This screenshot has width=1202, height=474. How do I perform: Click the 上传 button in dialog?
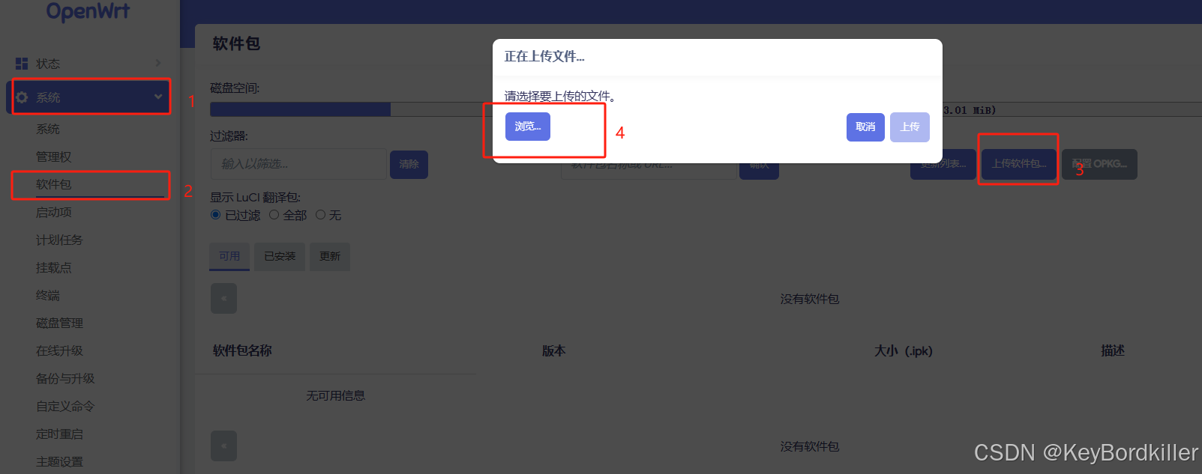[910, 127]
